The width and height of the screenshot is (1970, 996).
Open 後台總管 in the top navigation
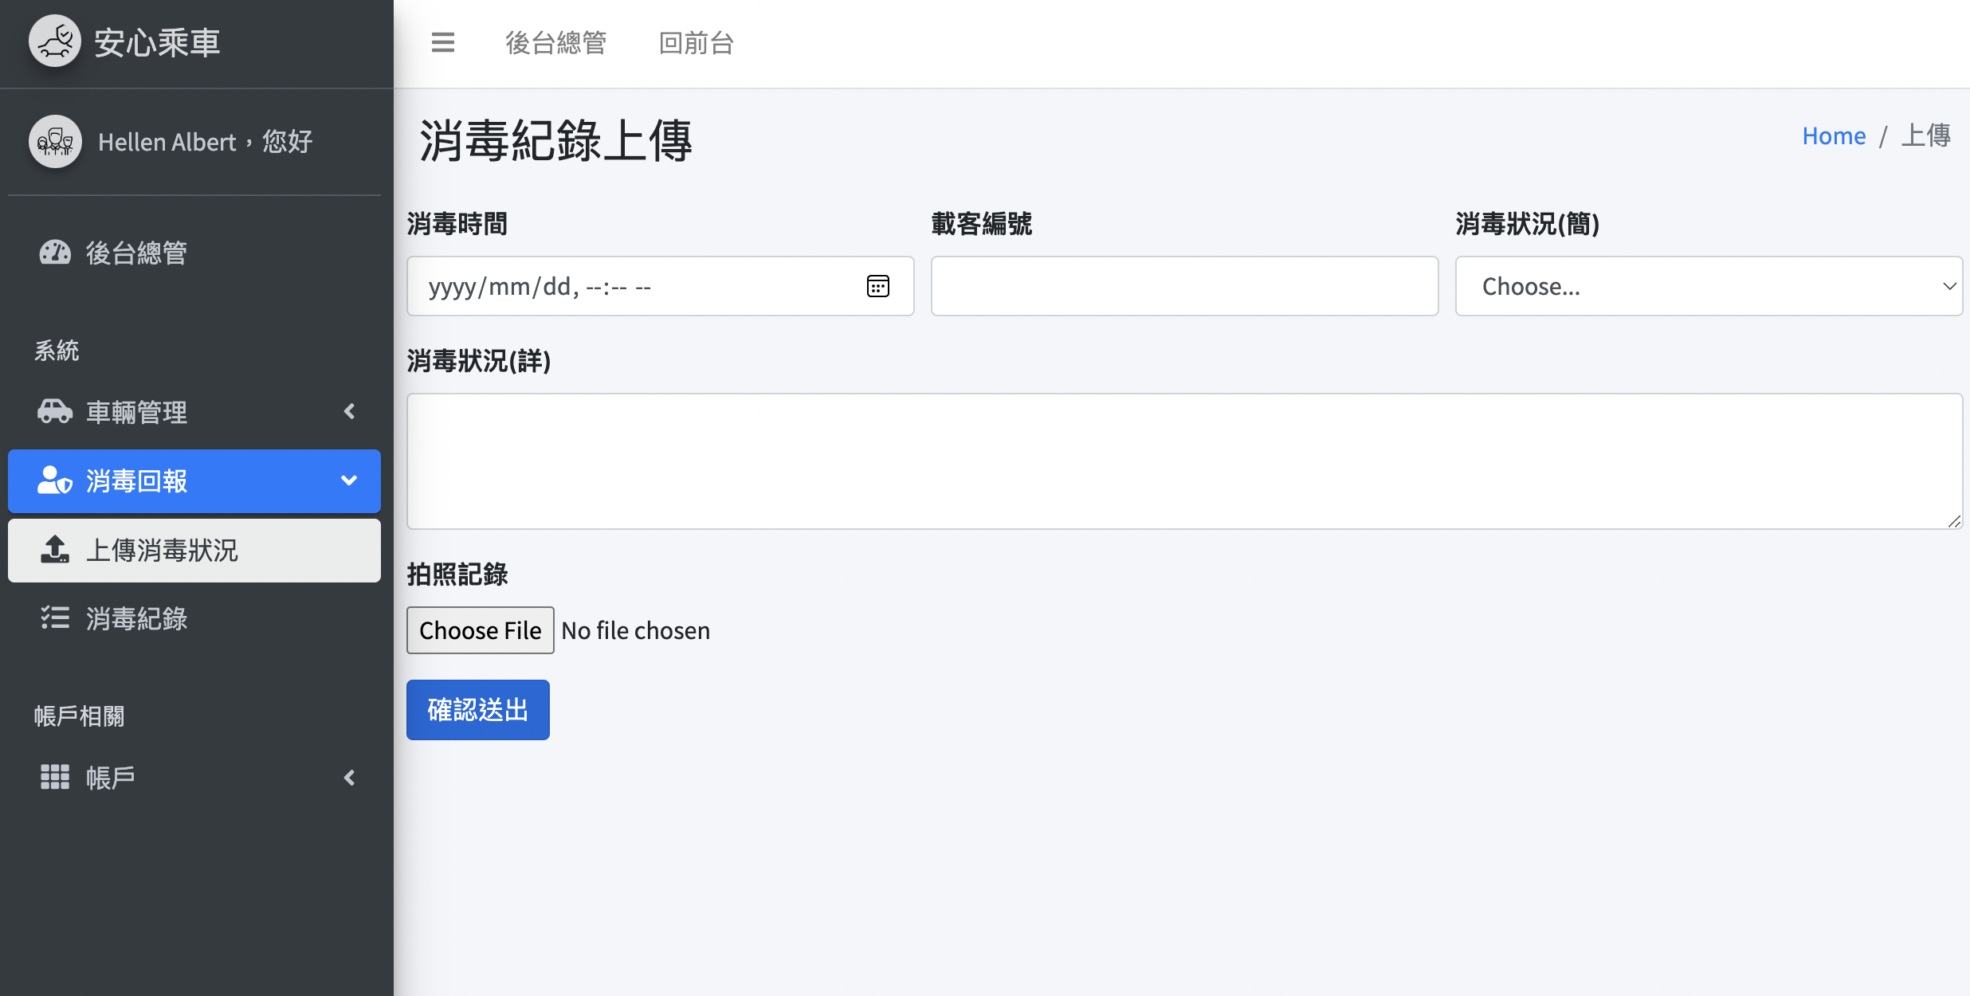click(x=555, y=42)
